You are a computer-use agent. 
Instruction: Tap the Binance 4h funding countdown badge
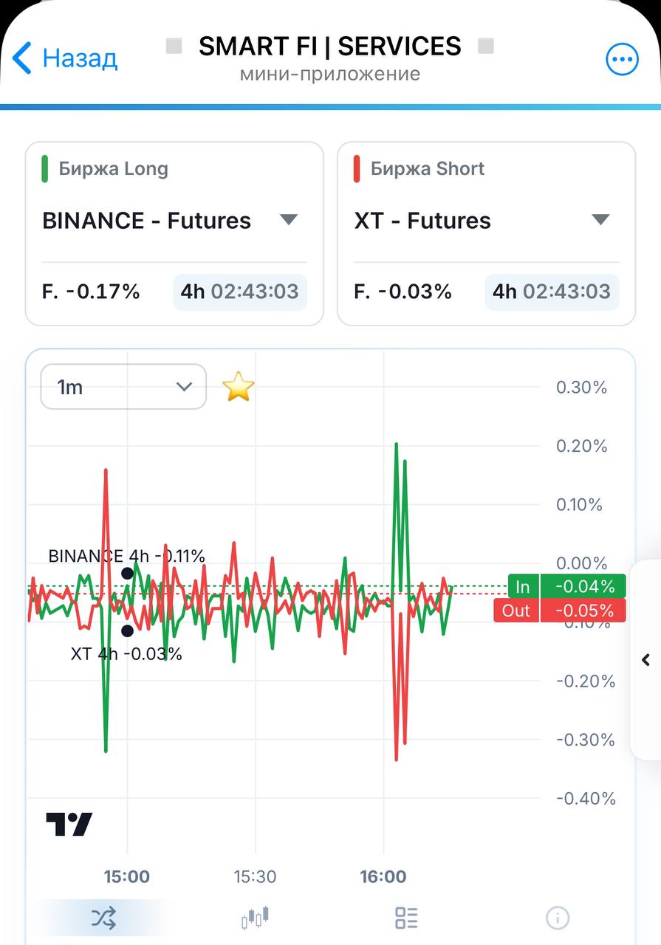[240, 292]
